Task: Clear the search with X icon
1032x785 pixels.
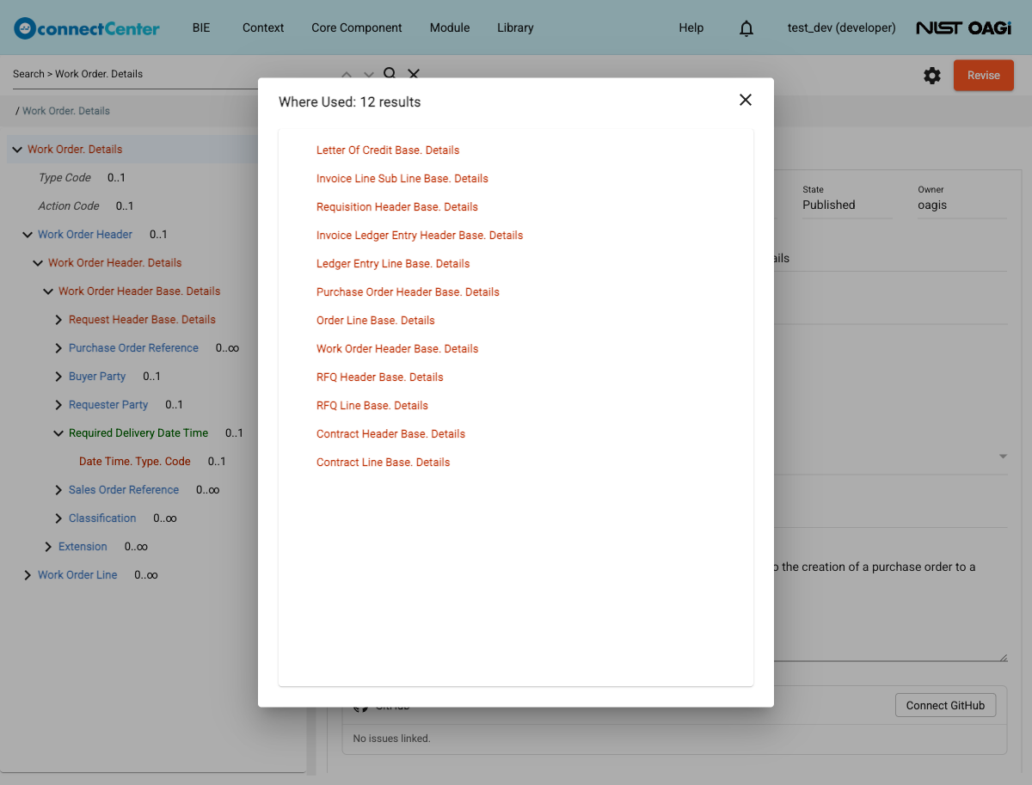Action: point(414,74)
